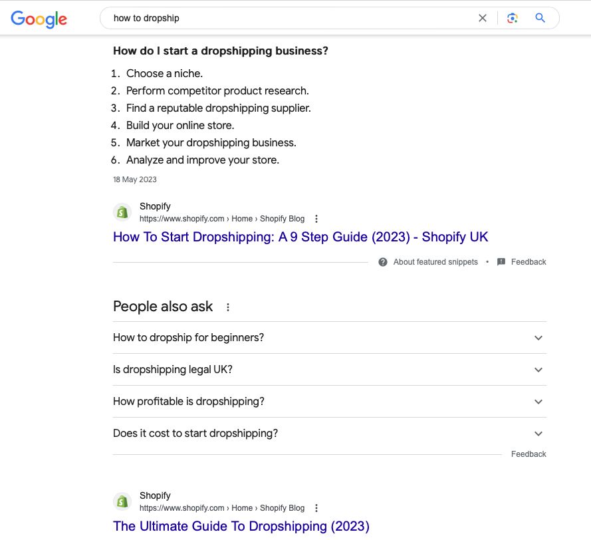This screenshot has height=540, width=591.
Task: Open "How To Start Dropshipping" Shopify link
Action: coord(300,237)
